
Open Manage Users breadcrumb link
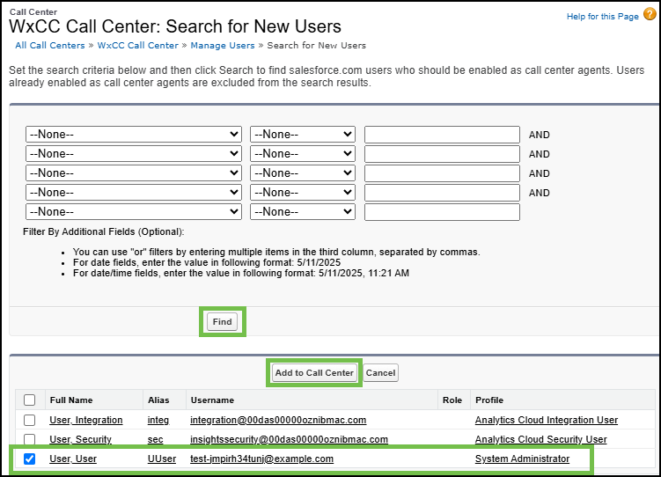[223, 46]
